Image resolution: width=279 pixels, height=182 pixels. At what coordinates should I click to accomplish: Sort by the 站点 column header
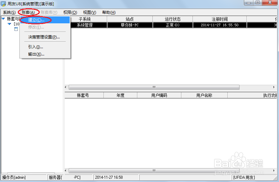click(x=130, y=19)
